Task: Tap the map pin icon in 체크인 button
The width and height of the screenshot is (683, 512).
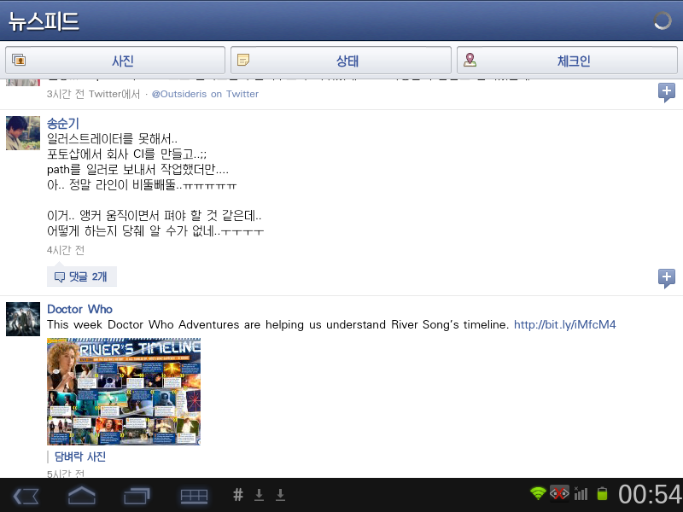Action: tap(470, 60)
